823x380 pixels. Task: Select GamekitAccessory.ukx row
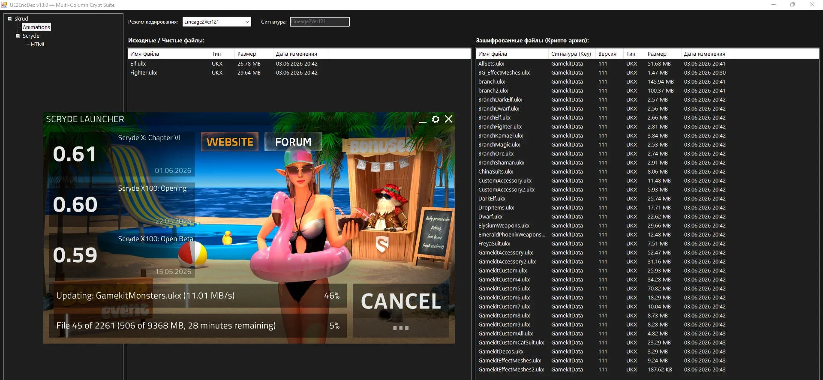[647, 252]
